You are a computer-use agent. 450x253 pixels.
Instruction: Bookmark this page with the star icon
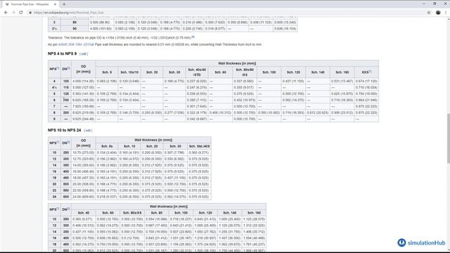429,13
